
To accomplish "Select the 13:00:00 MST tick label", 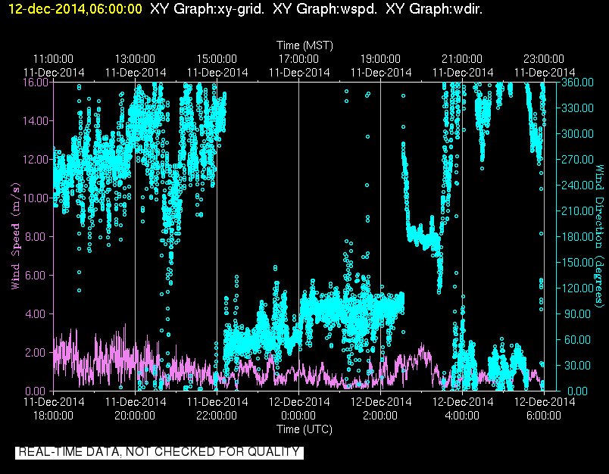I will pyautogui.click(x=135, y=59).
